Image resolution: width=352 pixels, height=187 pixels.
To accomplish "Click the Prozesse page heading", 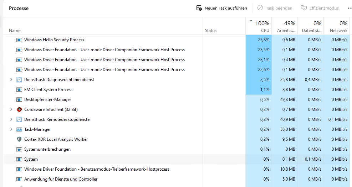I will click(19, 8).
